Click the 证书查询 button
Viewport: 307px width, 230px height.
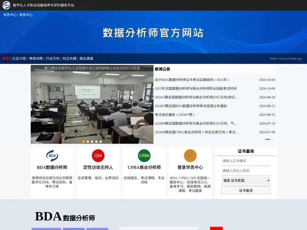point(246,190)
